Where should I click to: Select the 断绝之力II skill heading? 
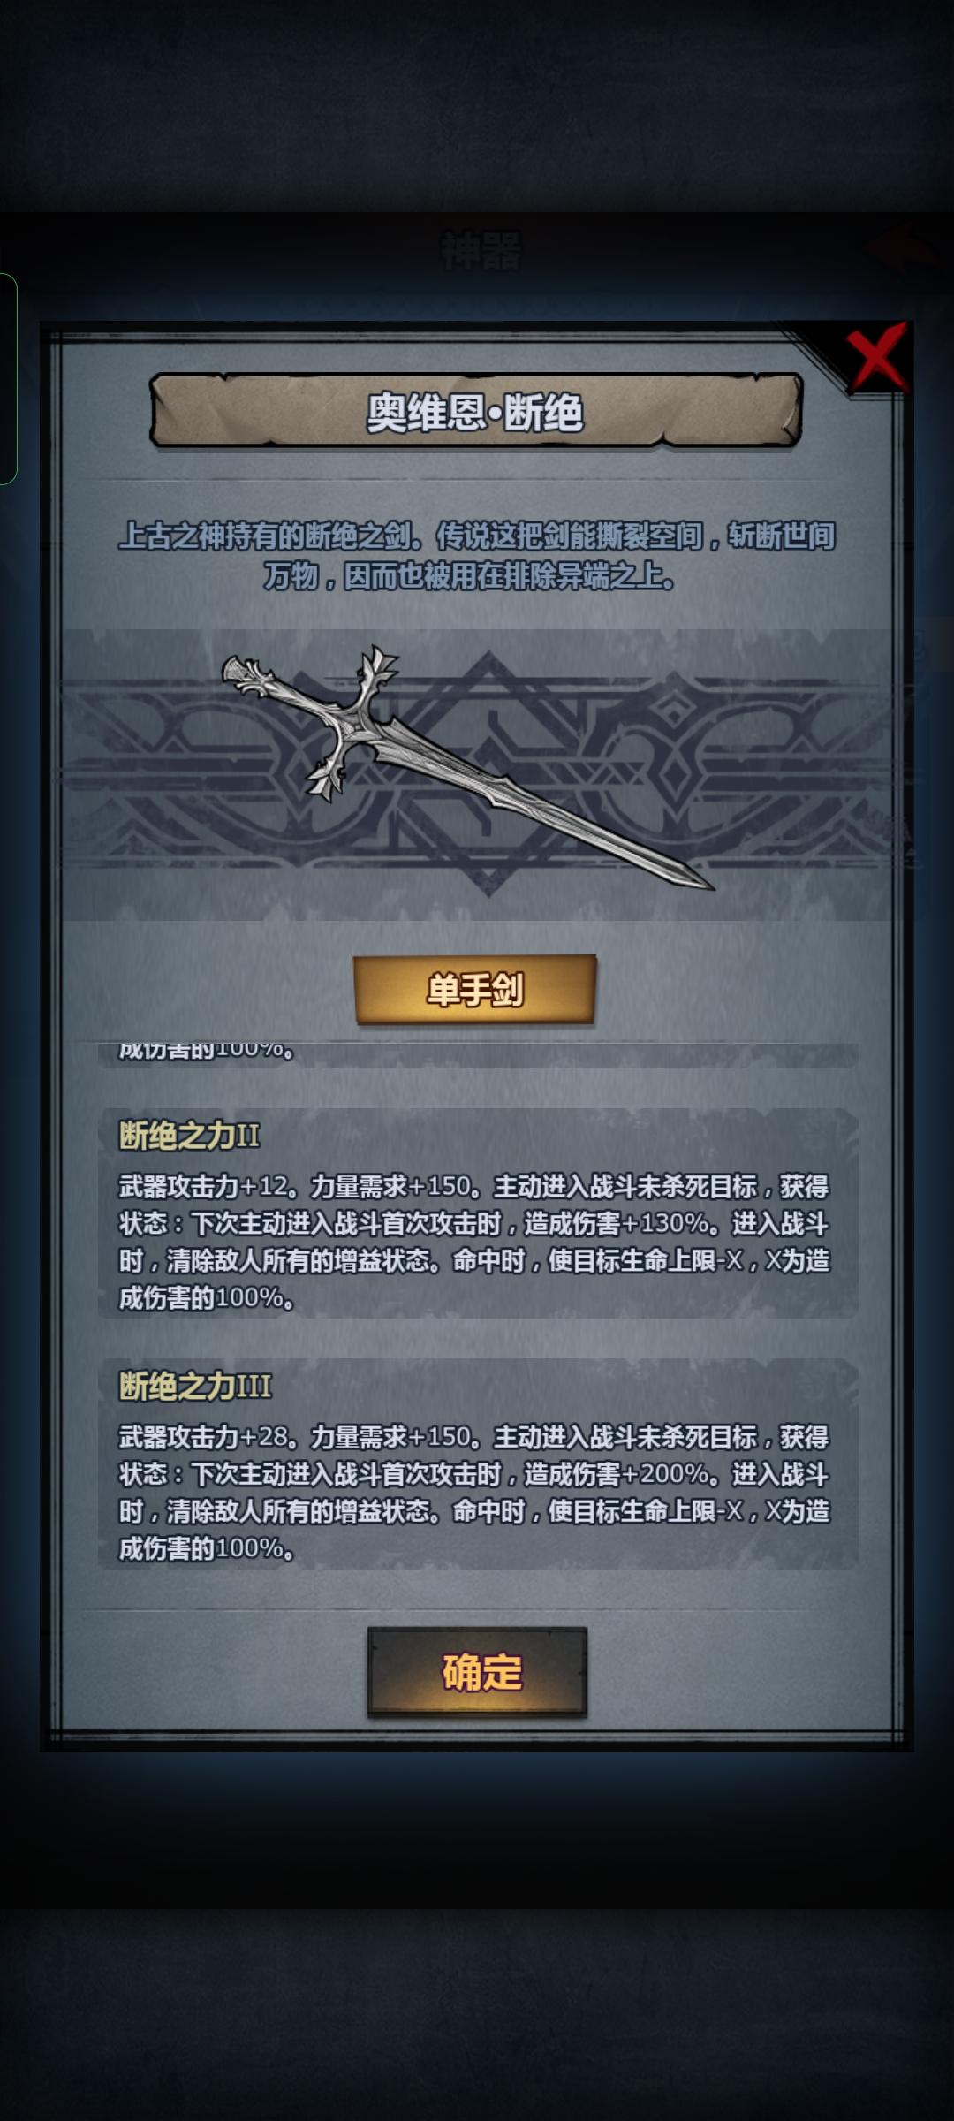(x=190, y=1136)
